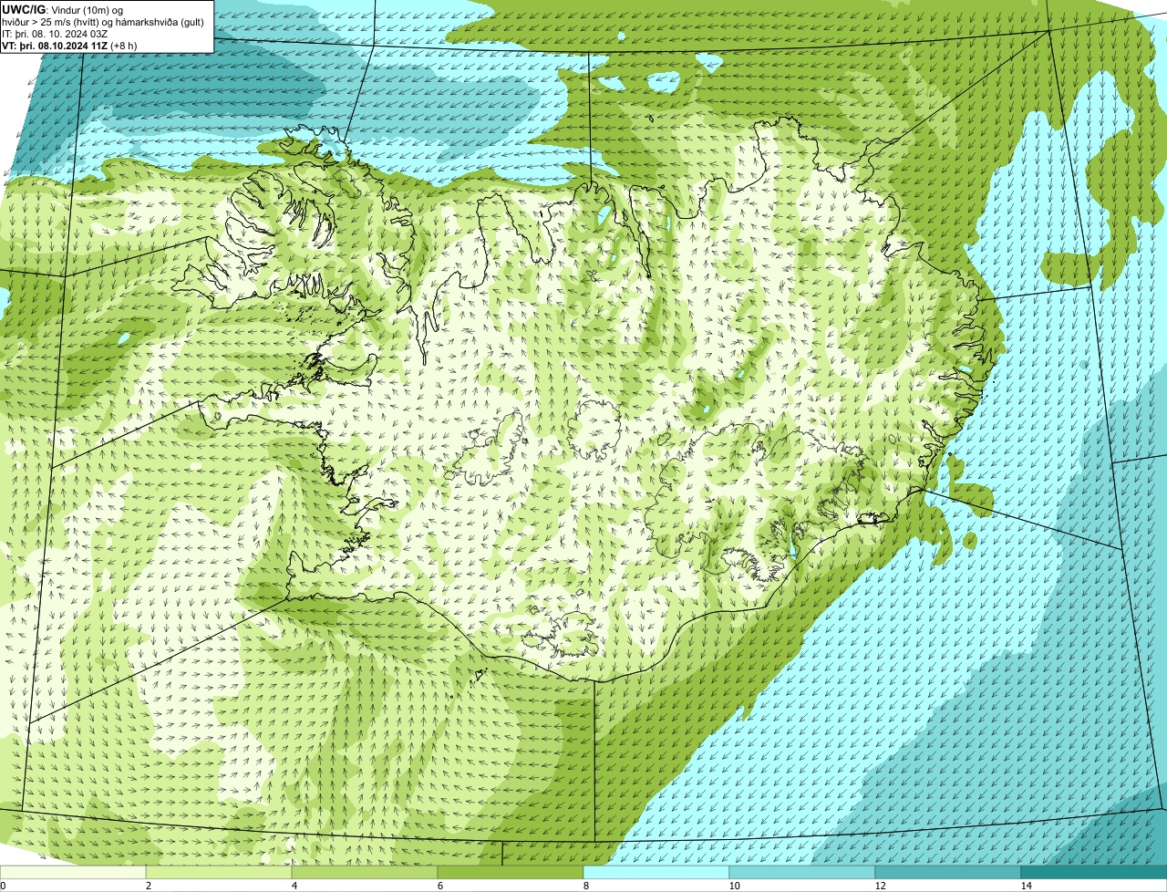Click the 6–8 m/s olive green swatch

pyautogui.click(x=511, y=872)
